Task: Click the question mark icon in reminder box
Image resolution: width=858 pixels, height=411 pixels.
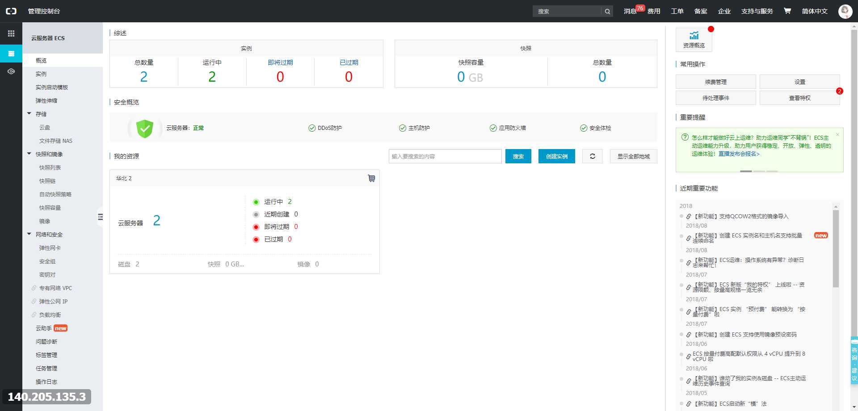Action: coord(685,137)
